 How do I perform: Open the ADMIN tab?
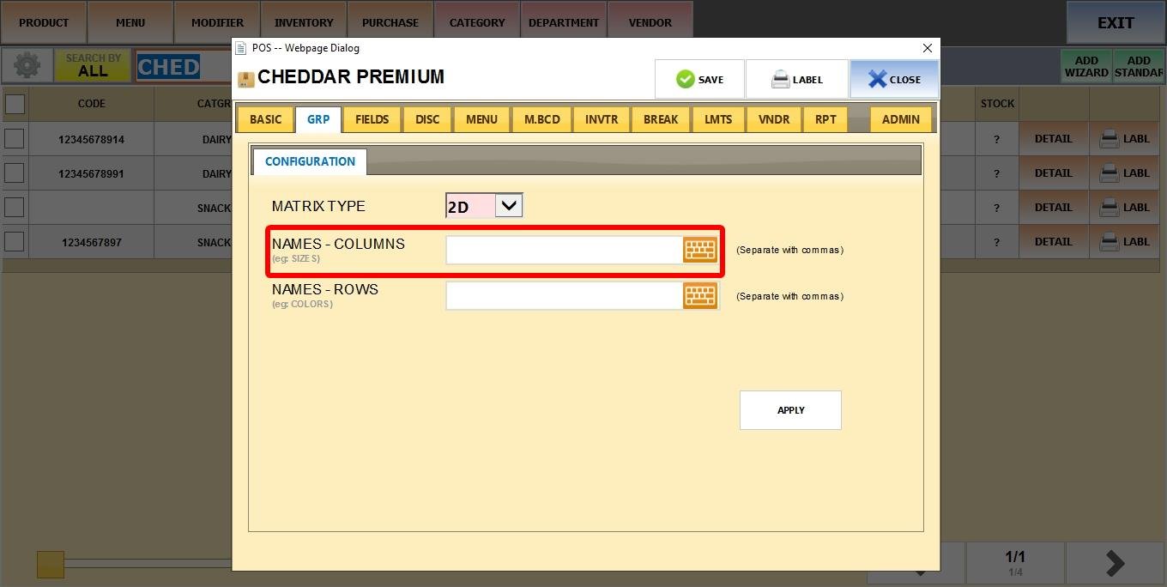900,119
